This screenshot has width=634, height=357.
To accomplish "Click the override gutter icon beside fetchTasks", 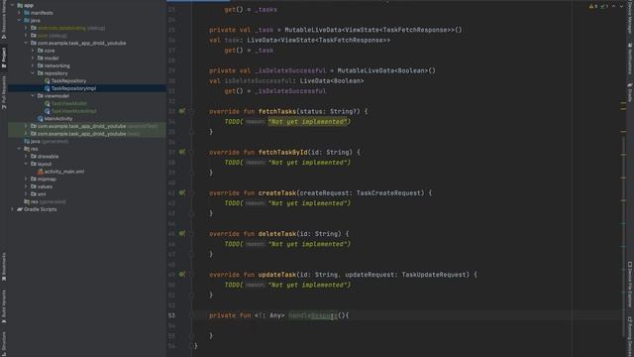I will pyautogui.click(x=182, y=111).
